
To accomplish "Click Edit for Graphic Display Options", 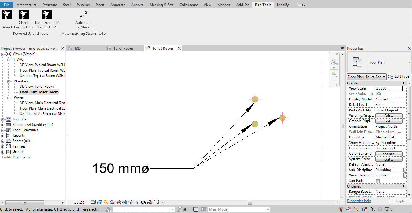I will coord(388,121).
